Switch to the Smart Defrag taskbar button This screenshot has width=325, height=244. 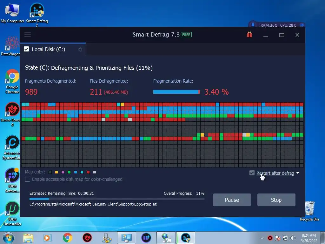[185, 238]
